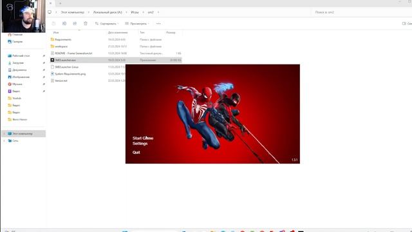
Task: Quit the Spider-Man 2 launcher
Action: point(136,152)
